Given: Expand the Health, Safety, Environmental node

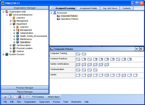Looking at the screenshot, I should pyautogui.click(x=14, y=36).
